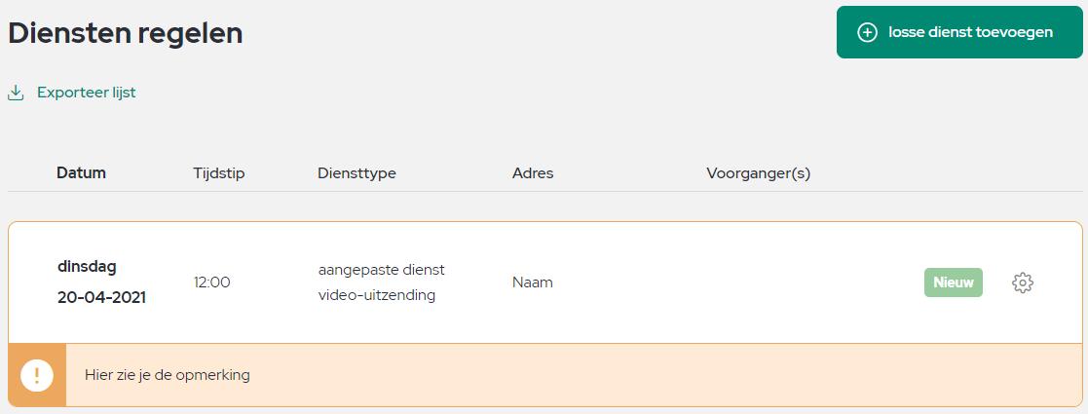Open the Exporteer lijst link
Viewport: 1088px width, 414px height.
point(87,93)
